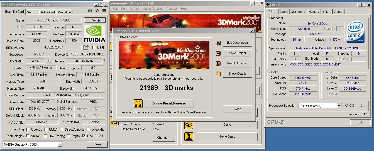Close the Overall Score dialog via Close button

[238, 109]
